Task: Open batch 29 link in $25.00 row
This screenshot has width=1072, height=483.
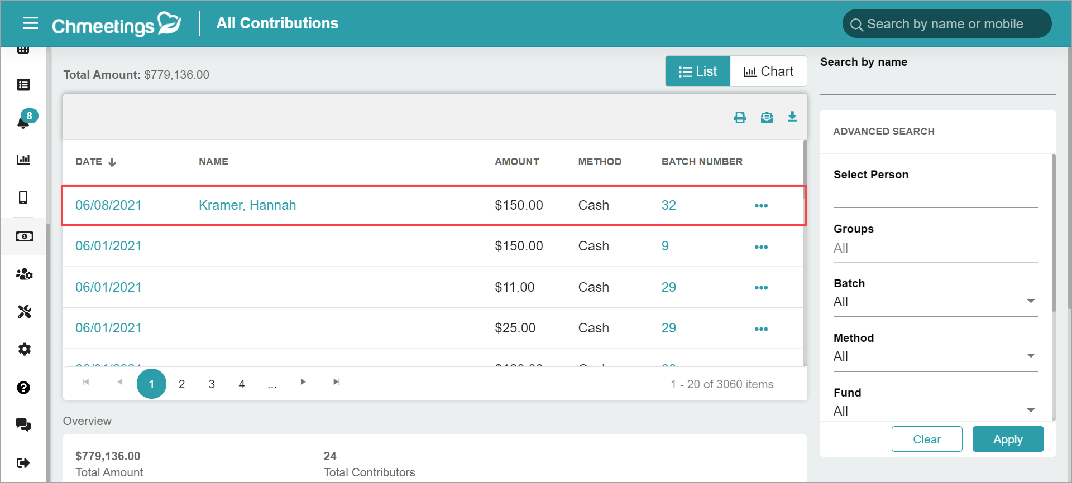Action: [669, 328]
